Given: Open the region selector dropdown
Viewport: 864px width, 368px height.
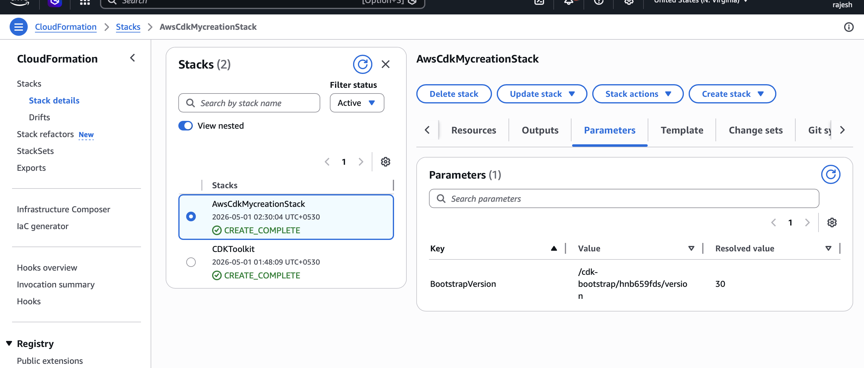Looking at the screenshot, I should (x=701, y=2).
